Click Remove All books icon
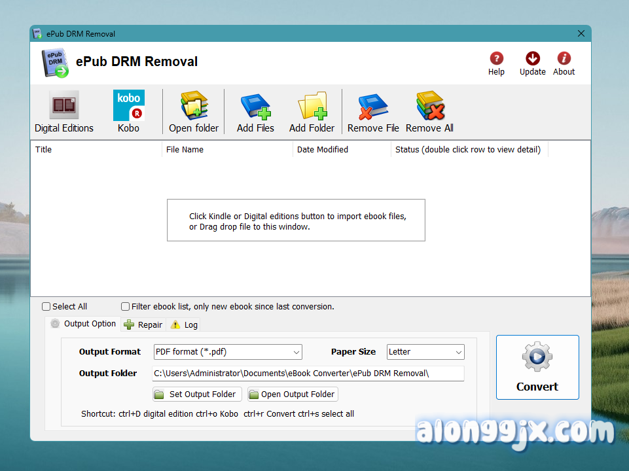The height and width of the screenshot is (471, 629). click(429, 105)
